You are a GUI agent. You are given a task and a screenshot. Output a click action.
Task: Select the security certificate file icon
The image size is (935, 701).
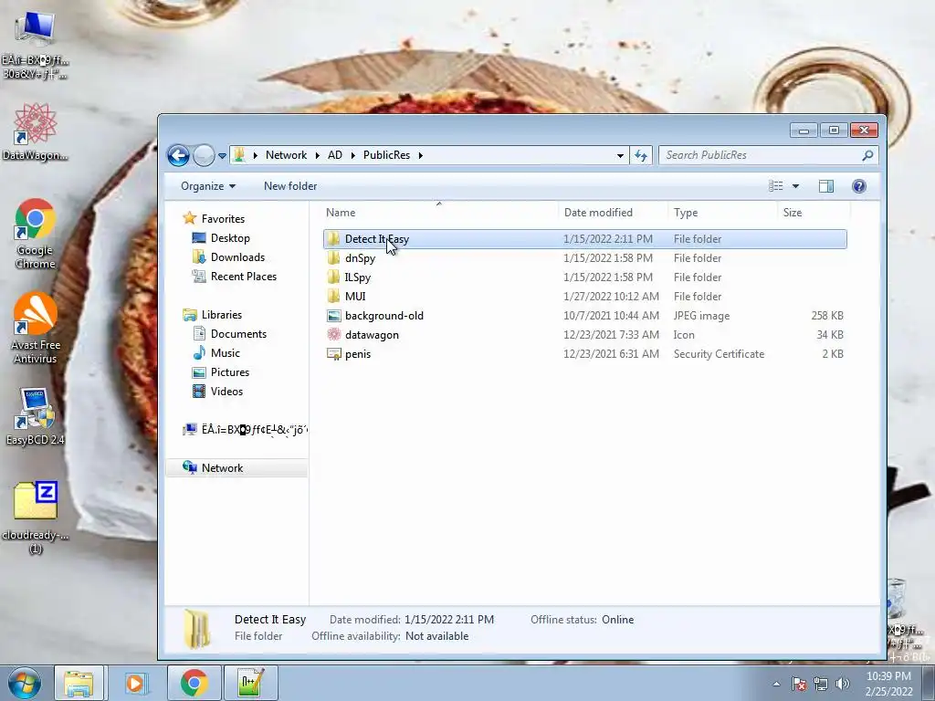pos(334,354)
